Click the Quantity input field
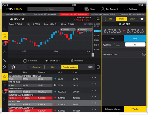This screenshot has height=115, width=148. click(x=135, y=45)
